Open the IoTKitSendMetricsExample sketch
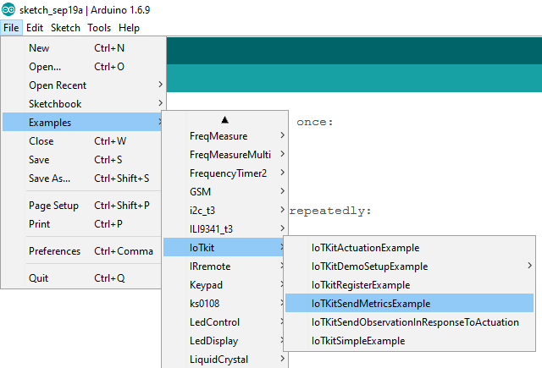This screenshot has width=542, height=368. coord(409,303)
